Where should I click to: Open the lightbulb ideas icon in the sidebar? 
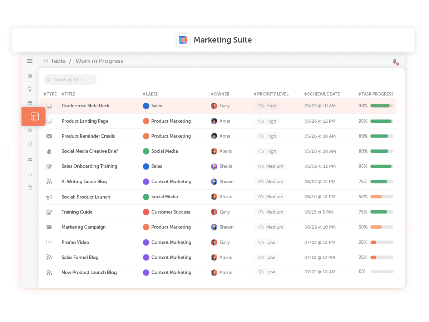click(30, 89)
